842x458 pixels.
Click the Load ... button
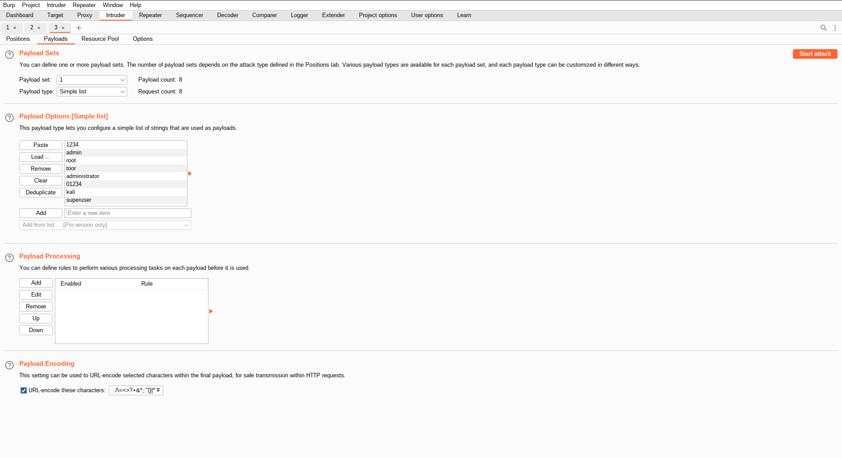pyautogui.click(x=41, y=157)
